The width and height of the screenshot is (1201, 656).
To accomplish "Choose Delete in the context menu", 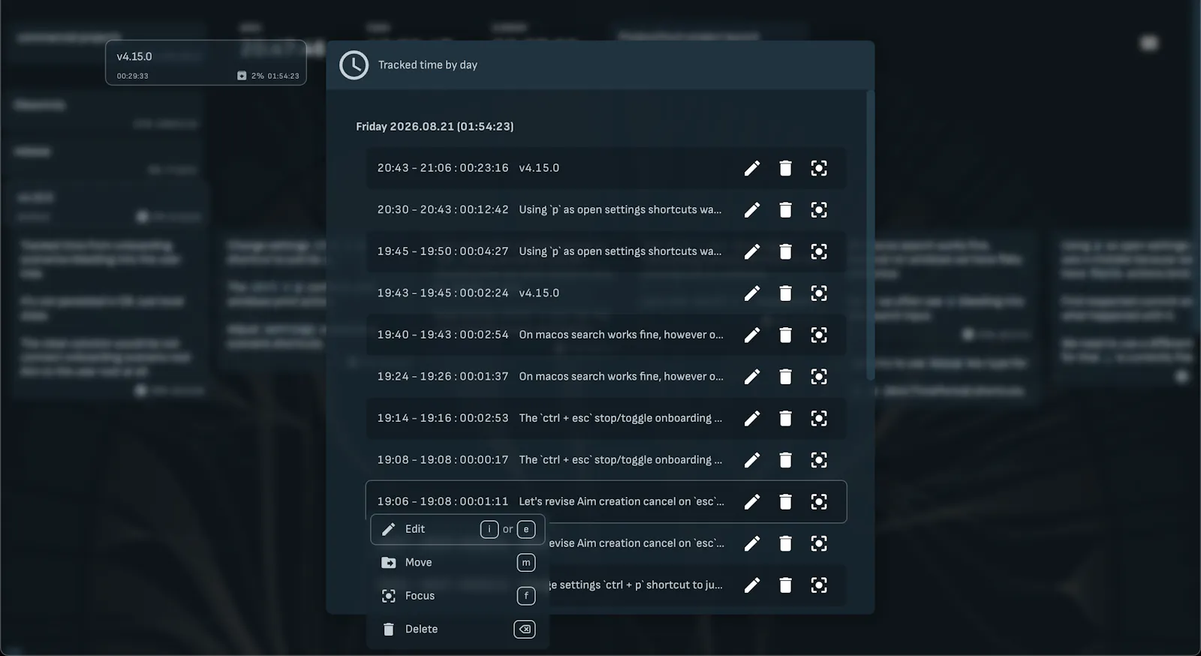I will 458,629.
